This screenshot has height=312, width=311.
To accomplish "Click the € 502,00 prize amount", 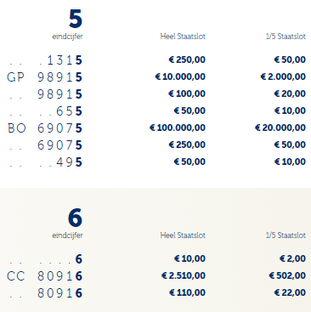I will click(287, 275).
